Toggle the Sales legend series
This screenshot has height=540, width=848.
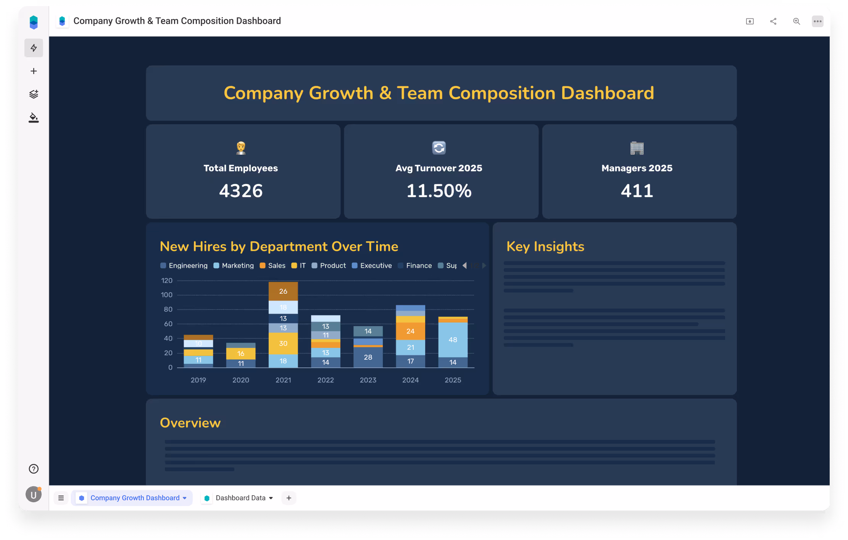[x=276, y=265]
